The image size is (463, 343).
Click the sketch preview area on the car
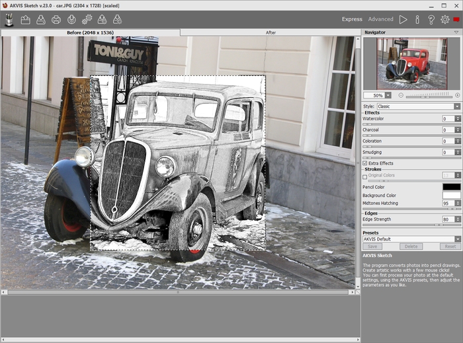(178, 163)
